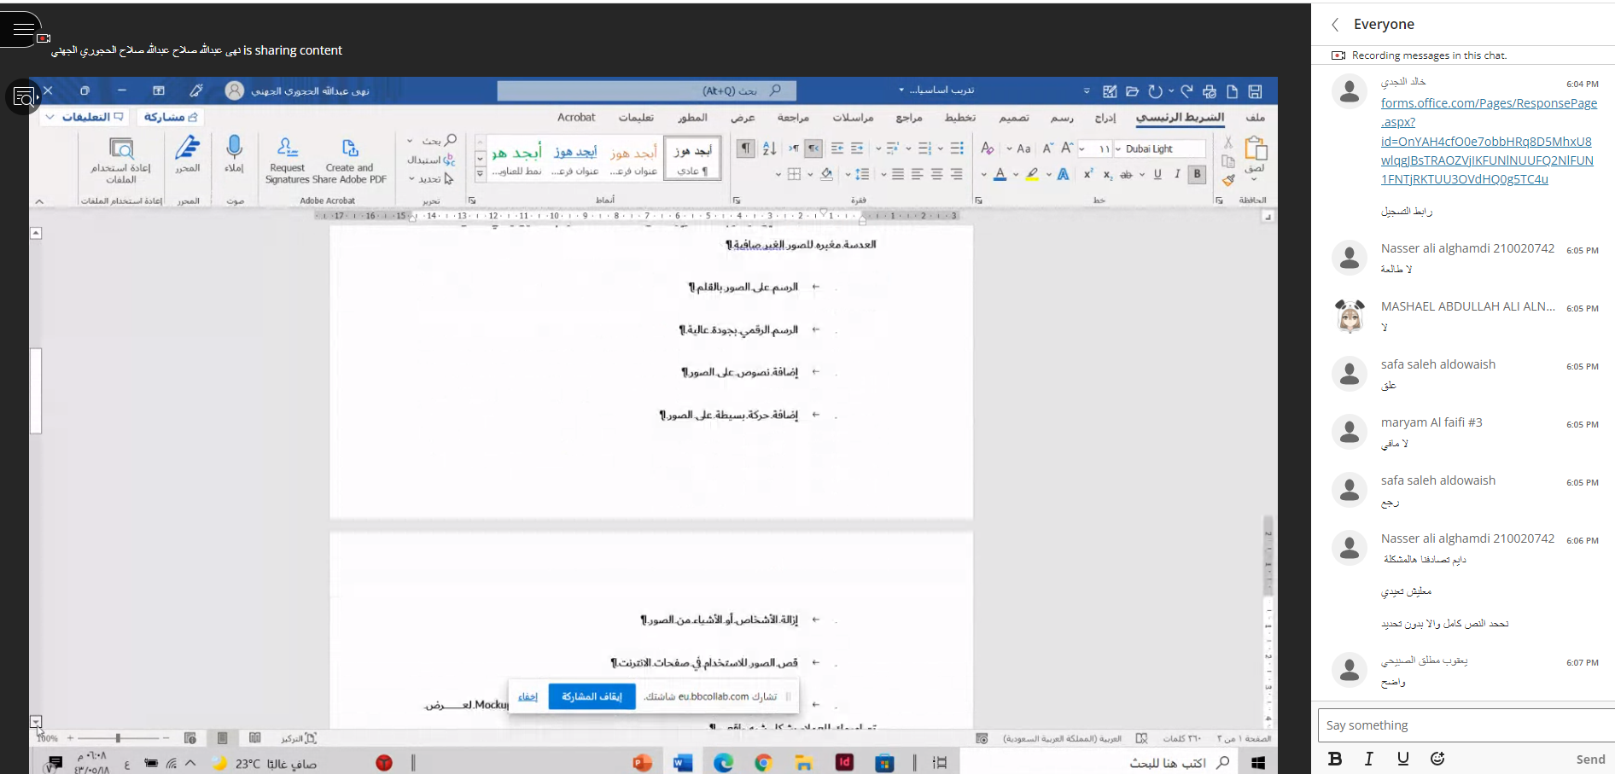Click the Text Effects blue A icon

pos(1063,174)
